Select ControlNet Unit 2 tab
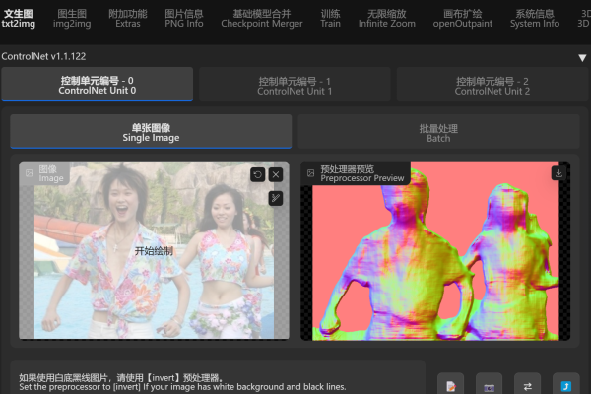 click(x=492, y=85)
